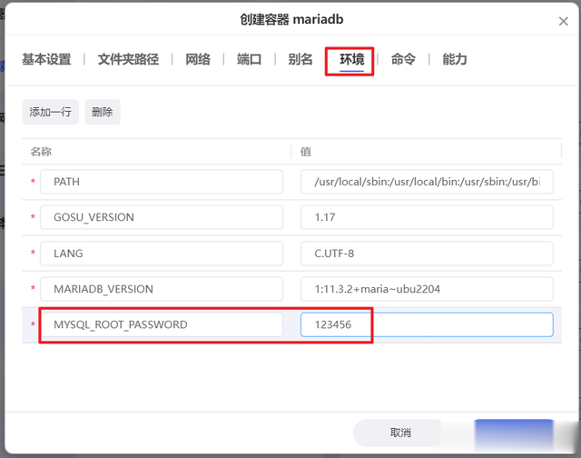The image size is (581, 458).
Task: Click the 添加一行 button
Action: tap(51, 112)
